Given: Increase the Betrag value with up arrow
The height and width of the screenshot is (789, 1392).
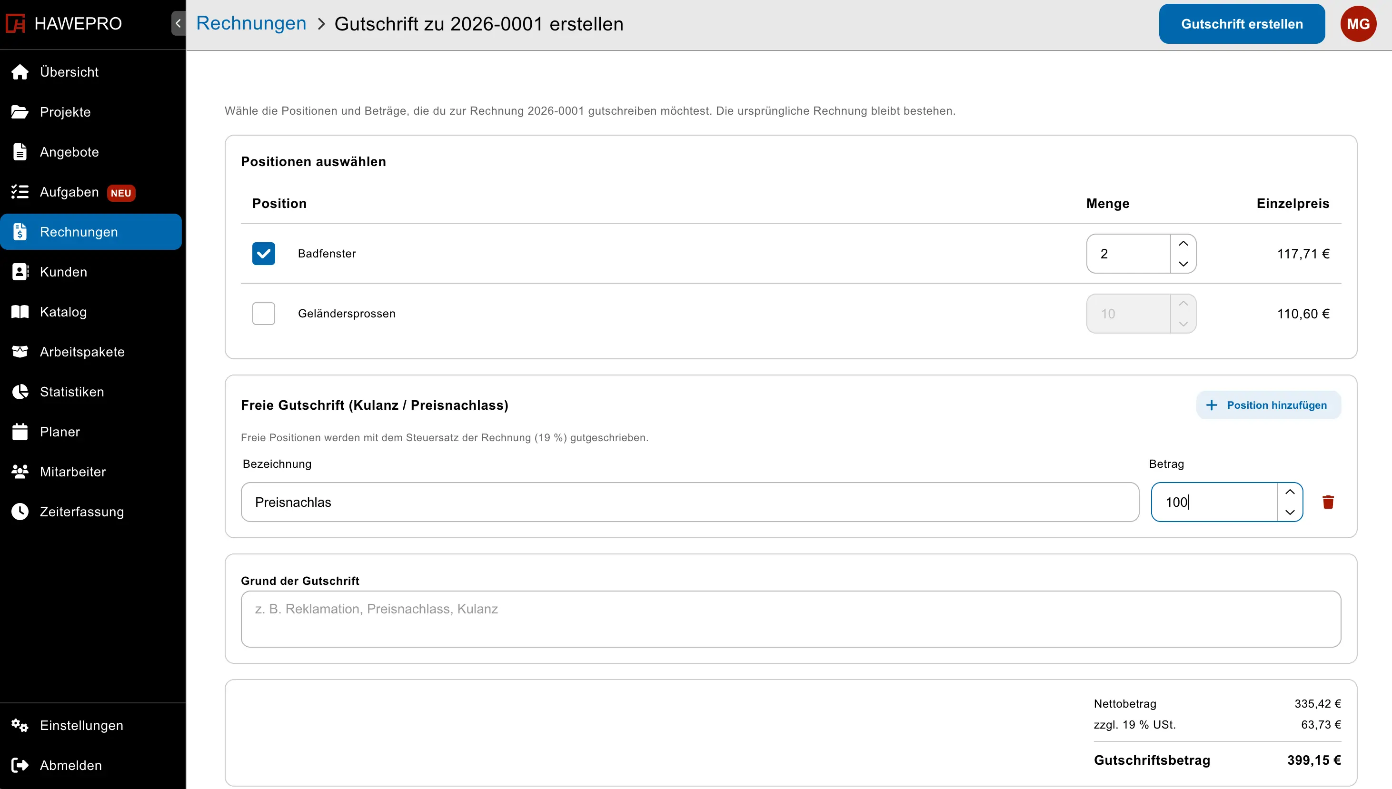Looking at the screenshot, I should (x=1290, y=492).
